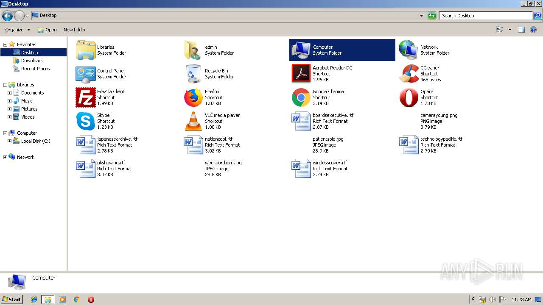Click the New folder button
Image resolution: width=543 pixels, height=305 pixels.
point(75,30)
